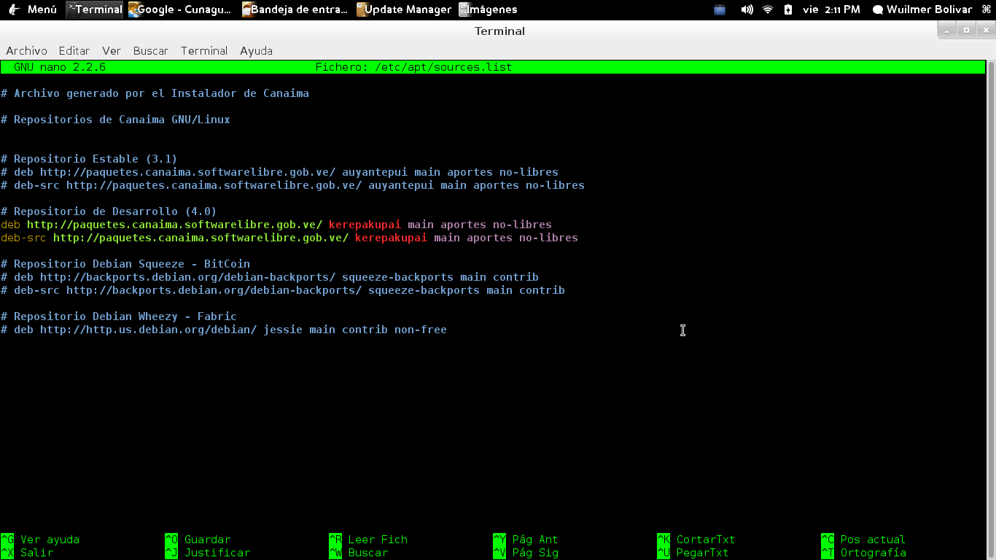This screenshot has height=560, width=996.
Task: Click the yellow 'deb-src' keyword
Action: coord(23,238)
